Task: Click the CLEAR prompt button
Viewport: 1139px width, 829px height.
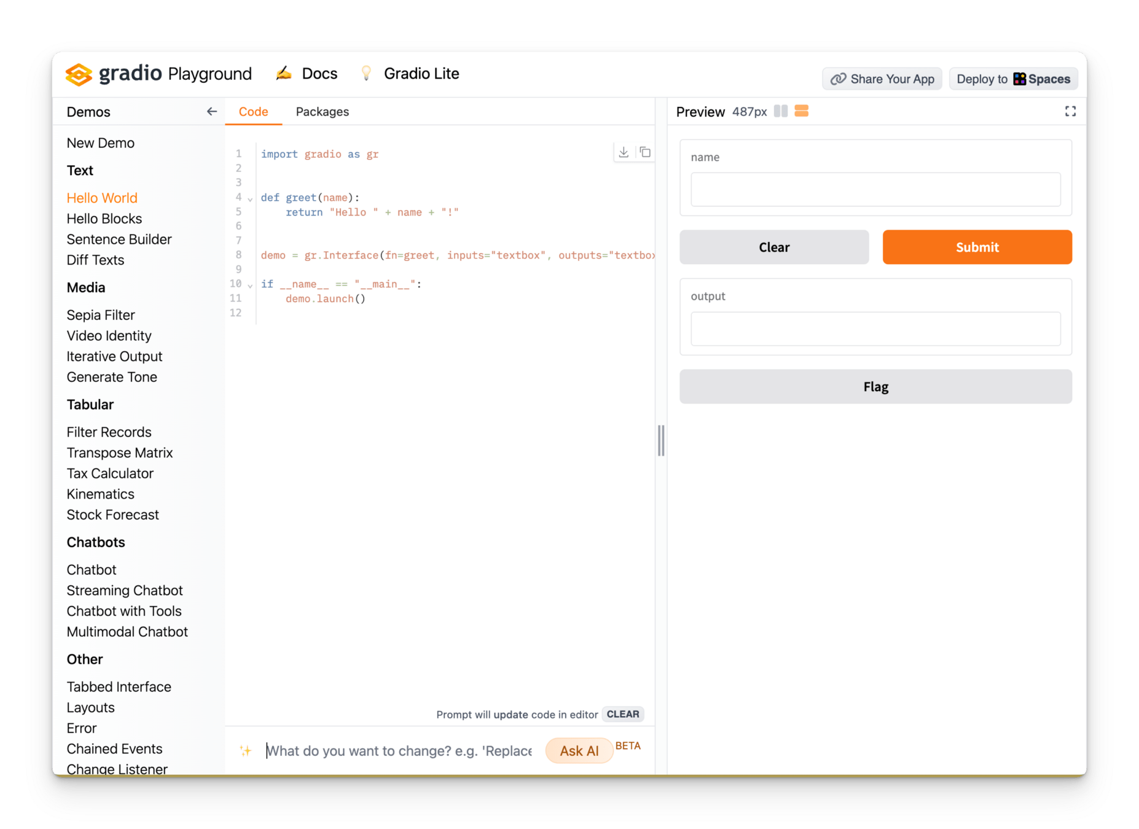Action: pyautogui.click(x=622, y=714)
